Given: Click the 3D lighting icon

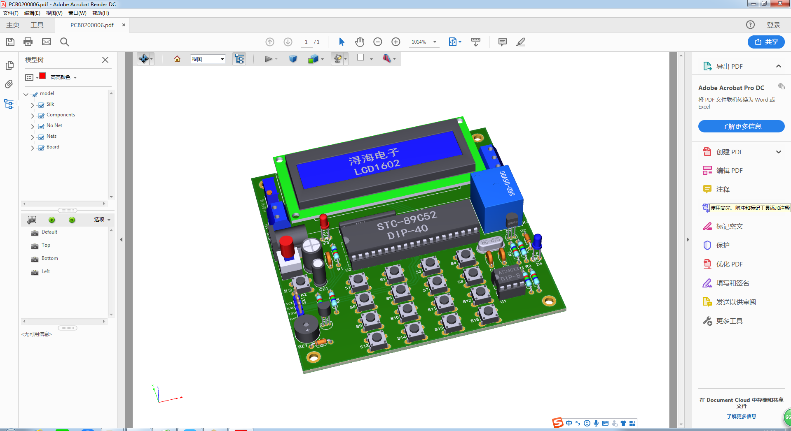Looking at the screenshot, I should click(338, 59).
